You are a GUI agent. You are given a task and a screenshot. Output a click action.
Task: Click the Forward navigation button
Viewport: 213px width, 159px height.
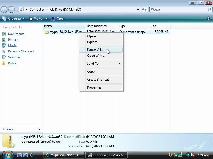pyautogui.click(x=11, y=10)
